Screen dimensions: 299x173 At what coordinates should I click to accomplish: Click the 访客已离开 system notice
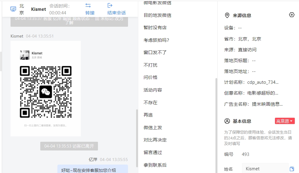[69, 146]
